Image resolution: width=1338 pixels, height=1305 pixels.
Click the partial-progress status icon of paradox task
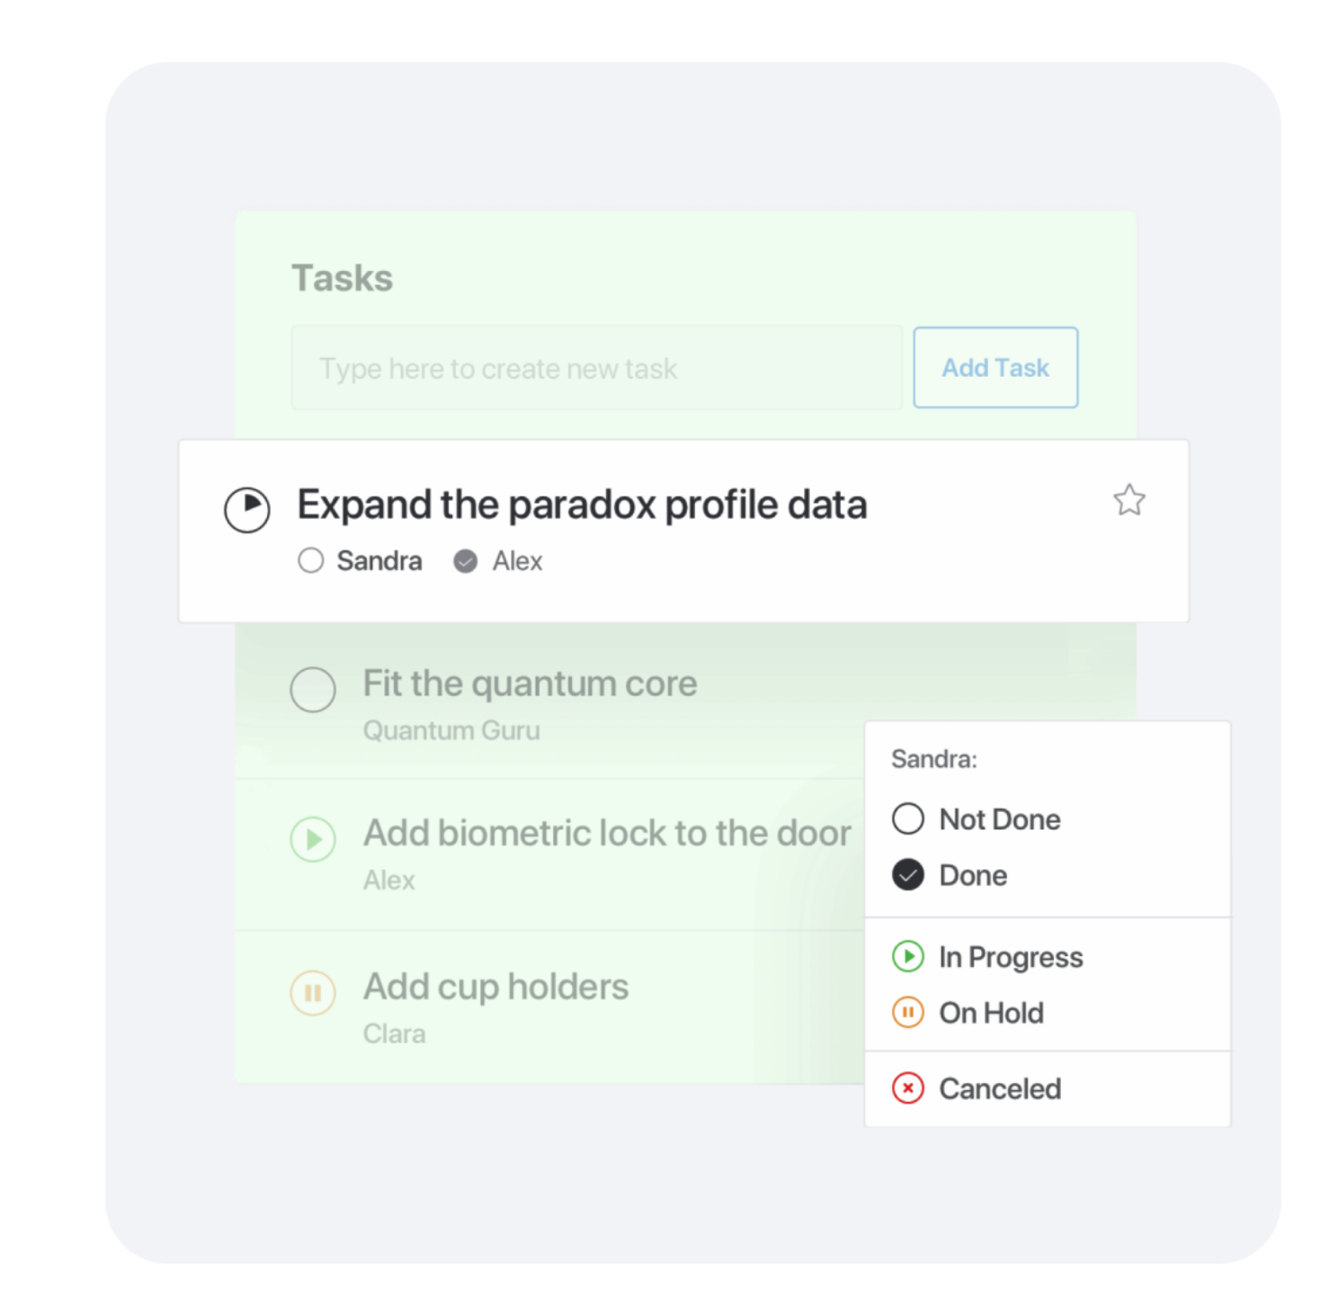click(x=247, y=510)
